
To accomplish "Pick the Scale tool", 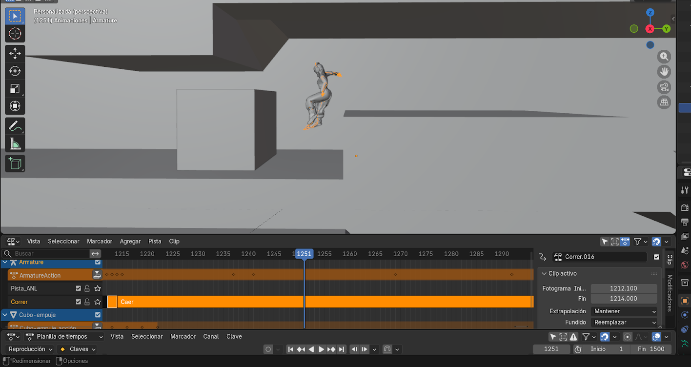I will (15, 89).
